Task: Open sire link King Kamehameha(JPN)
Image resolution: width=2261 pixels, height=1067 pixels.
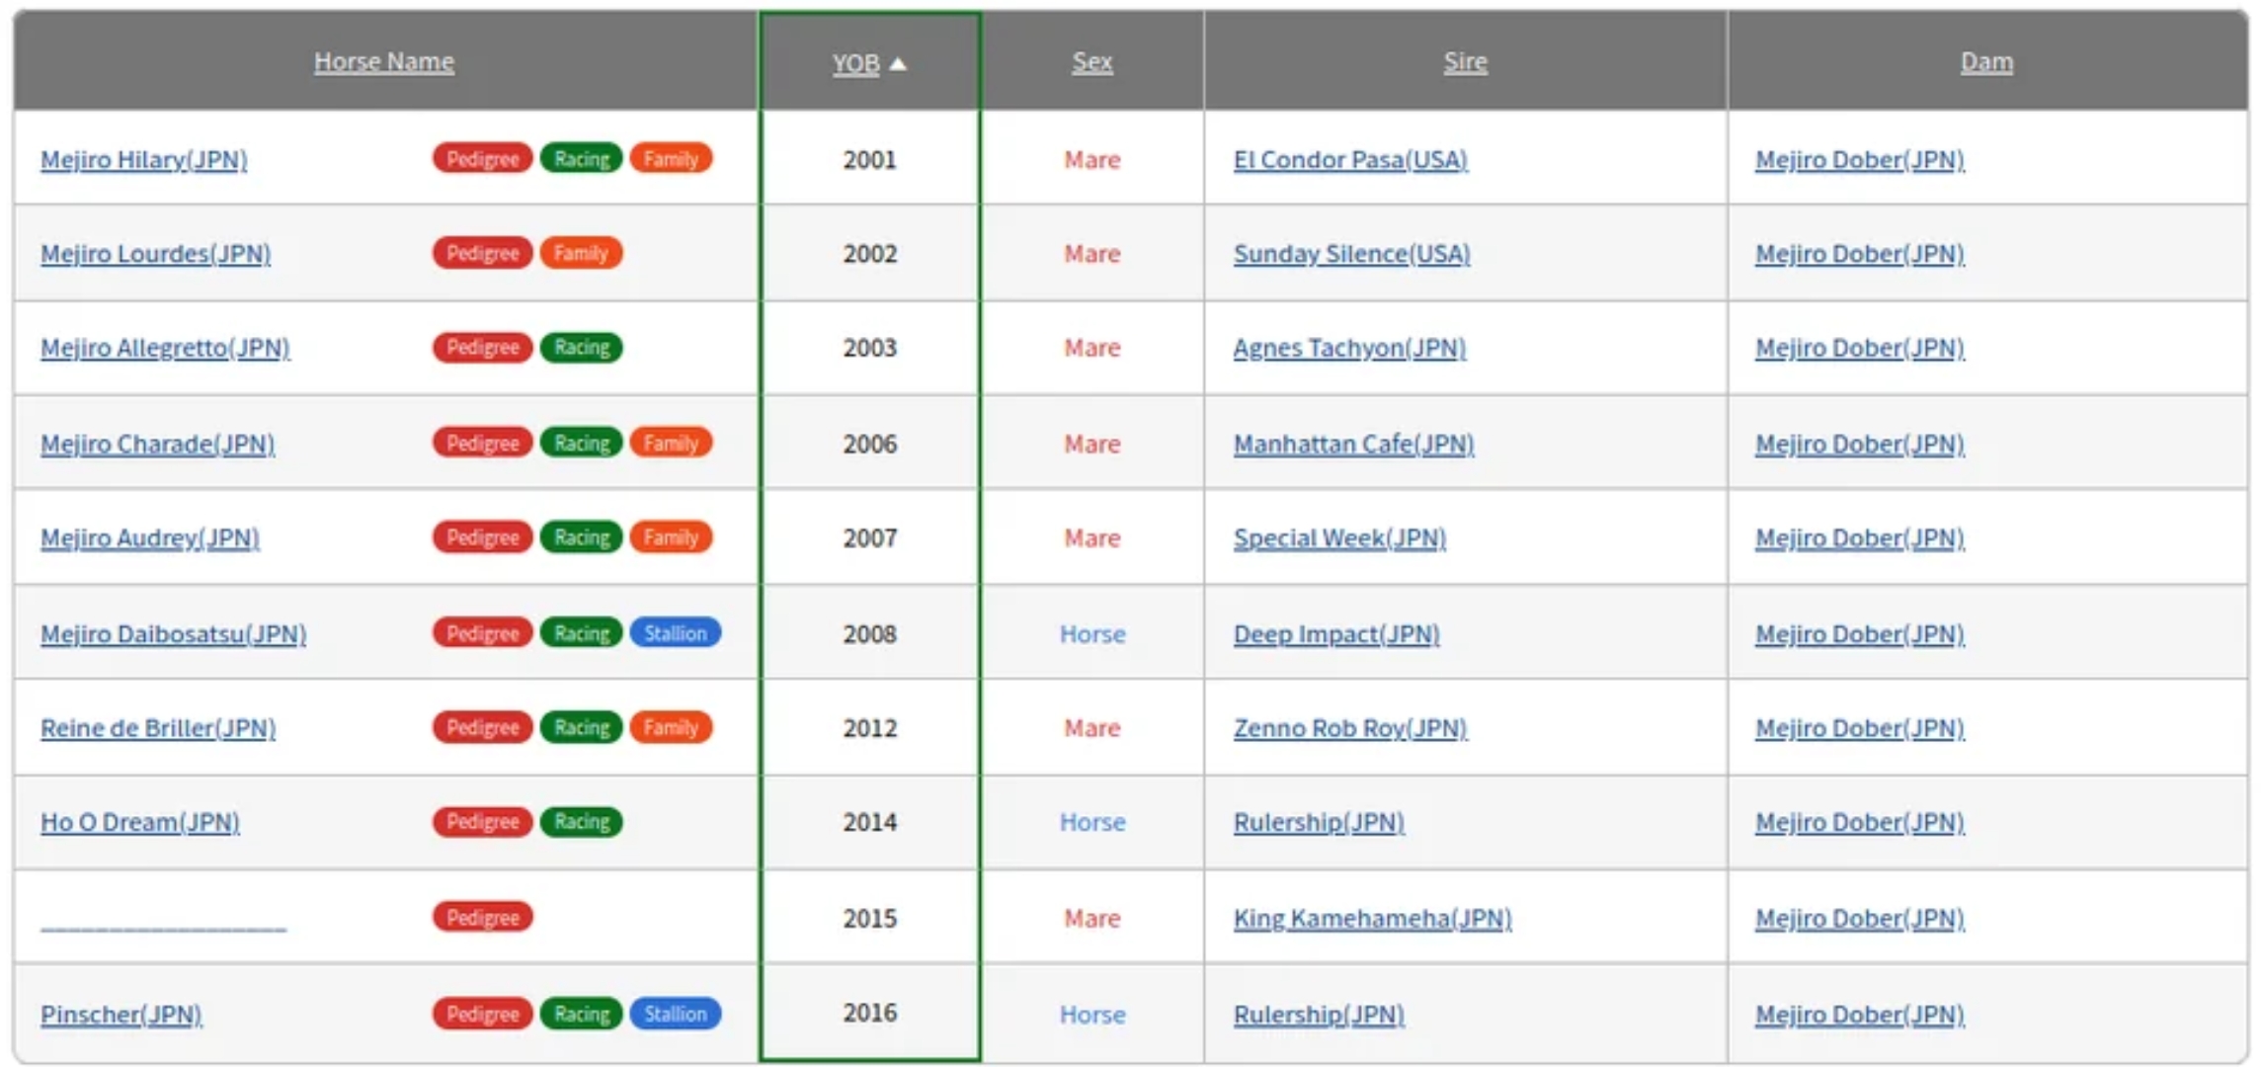Action: (1372, 918)
